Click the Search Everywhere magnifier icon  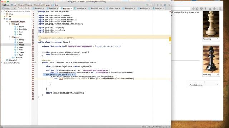(x=169, y=5)
